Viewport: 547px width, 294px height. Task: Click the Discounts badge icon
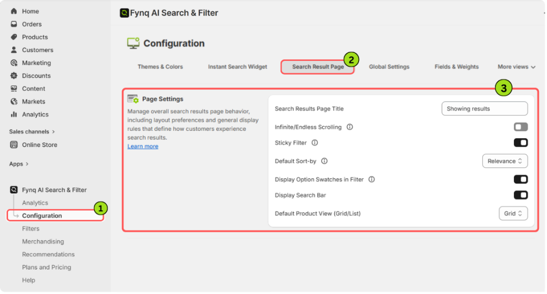(x=13, y=76)
